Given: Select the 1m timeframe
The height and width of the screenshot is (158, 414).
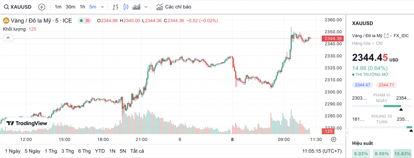Looking at the screenshot, I should pos(58,7).
